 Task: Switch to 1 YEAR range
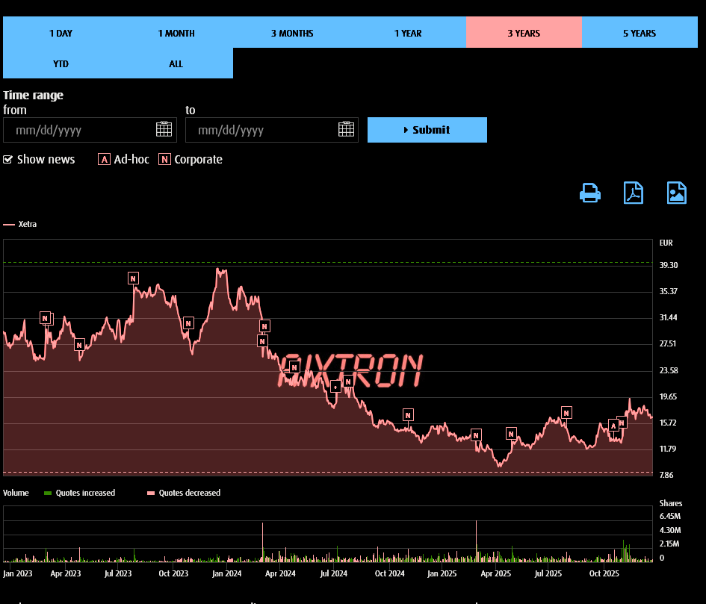click(408, 32)
